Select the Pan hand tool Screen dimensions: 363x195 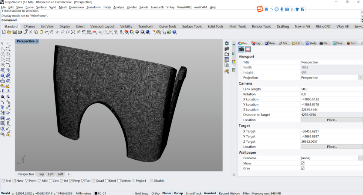[52, 32]
